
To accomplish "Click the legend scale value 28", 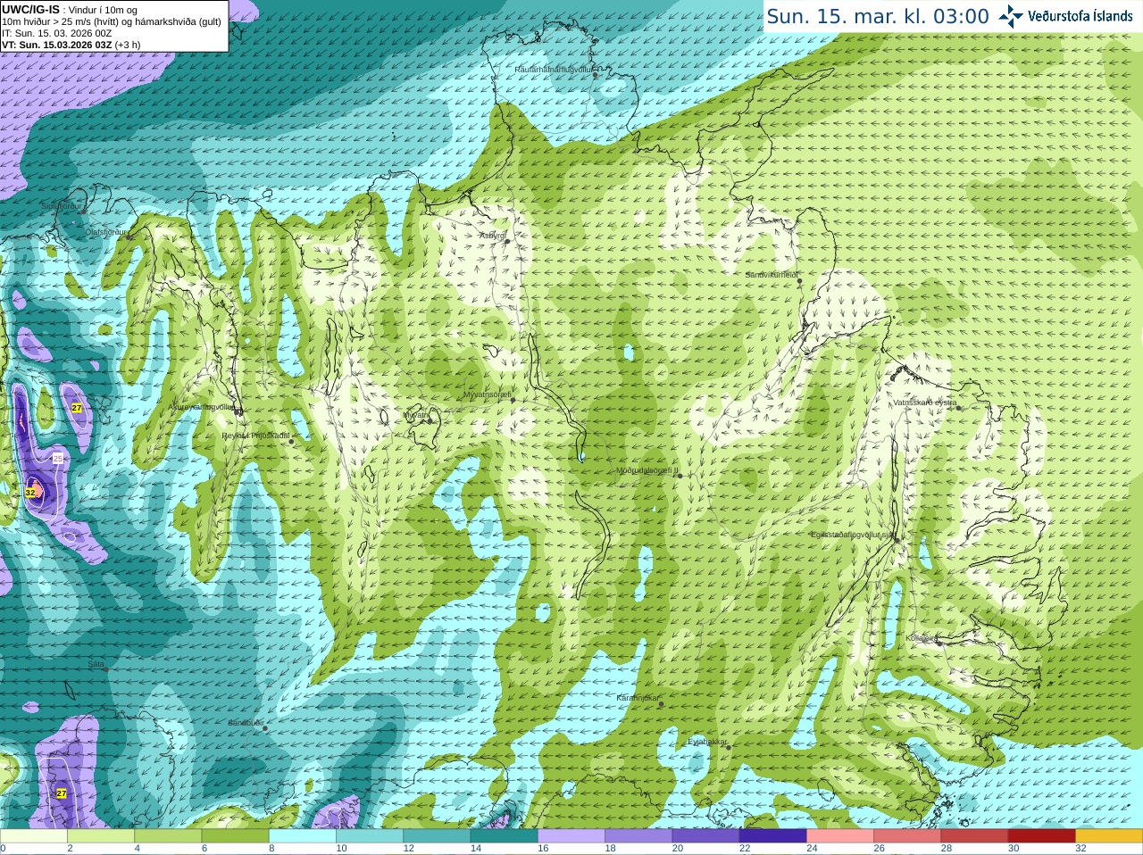I will [947, 849].
